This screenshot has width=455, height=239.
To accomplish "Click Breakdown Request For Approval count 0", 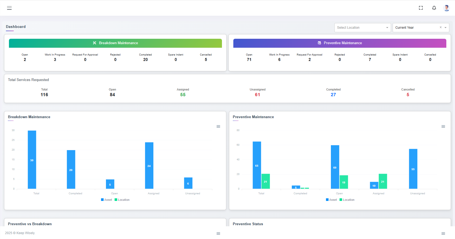I will tap(85, 60).
